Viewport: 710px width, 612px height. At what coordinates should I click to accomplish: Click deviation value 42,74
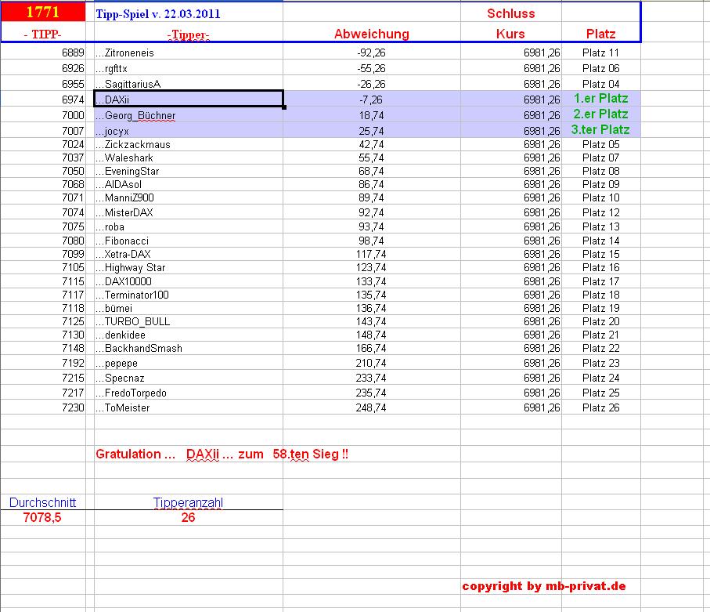pos(372,144)
